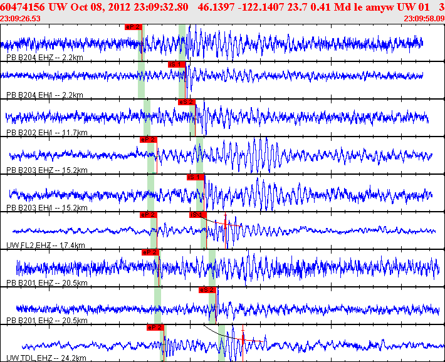
Task: Click the red coda cross on FL2 EHZ trace
Action: click(226, 225)
